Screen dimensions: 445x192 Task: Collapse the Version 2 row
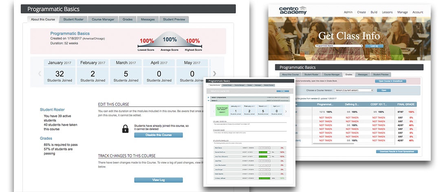[x=209, y=100]
